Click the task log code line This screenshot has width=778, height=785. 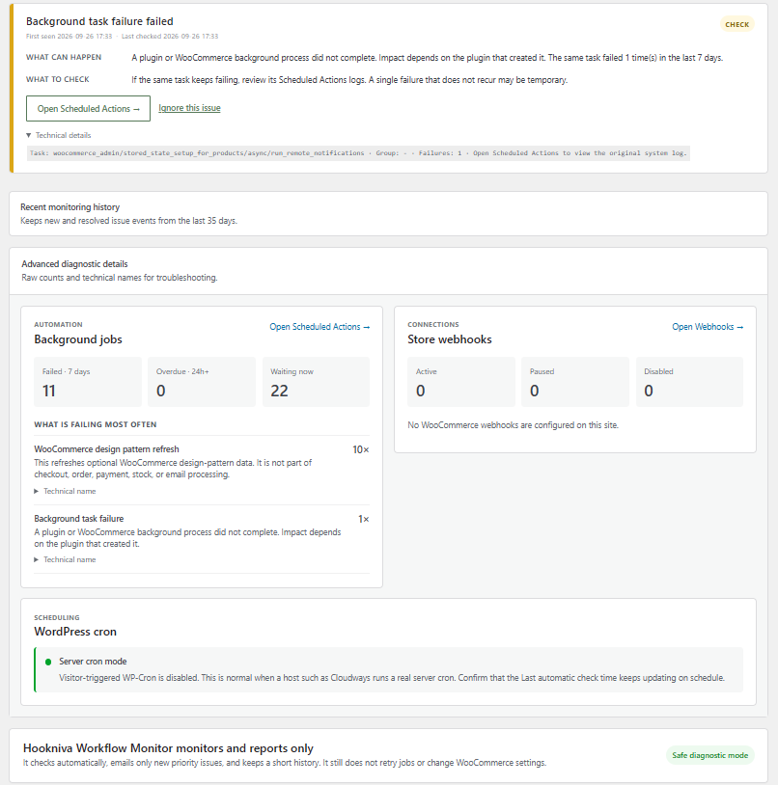358,153
